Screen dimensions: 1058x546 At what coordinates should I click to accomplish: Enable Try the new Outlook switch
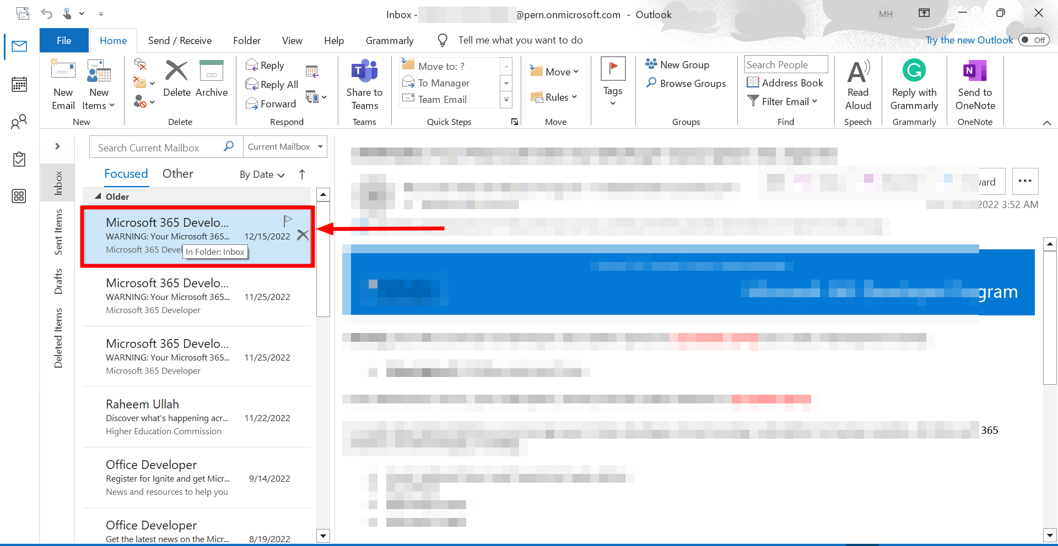pyautogui.click(x=1034, y=40)
